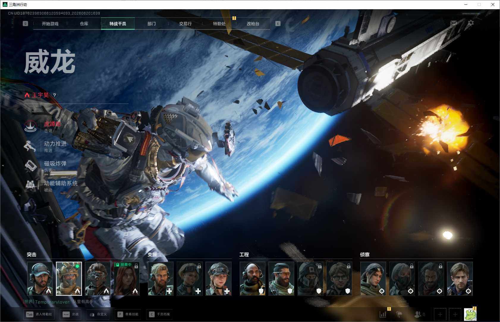Select the bald 工程 operator with headset
This screenshot has height=322, width=500.
pos(253,279)
